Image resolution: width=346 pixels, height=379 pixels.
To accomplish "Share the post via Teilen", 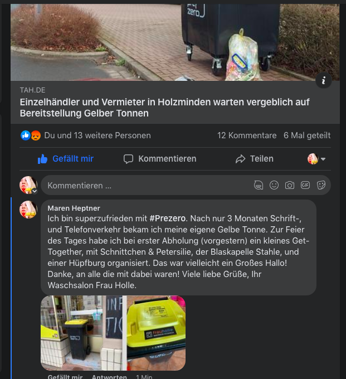I will [x=255, y=159].
